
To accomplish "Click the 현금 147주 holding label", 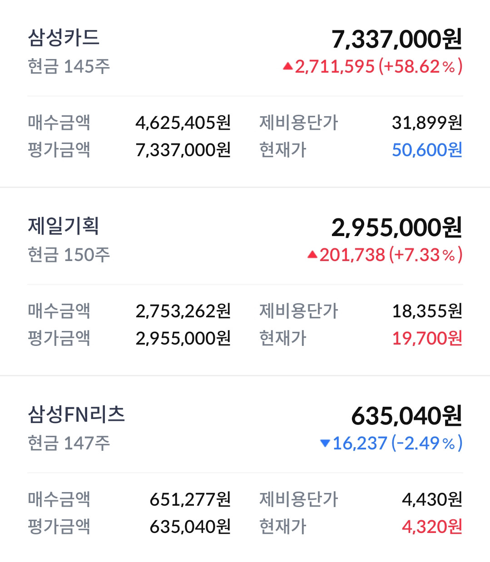I will click(x=69, y=444).
